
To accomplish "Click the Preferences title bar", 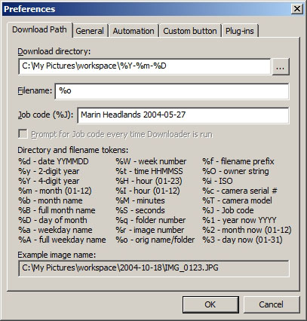I will point(146,9).
